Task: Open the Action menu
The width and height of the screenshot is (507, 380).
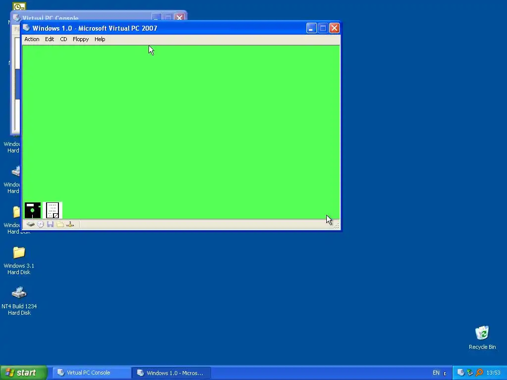Action: [32, 39]
